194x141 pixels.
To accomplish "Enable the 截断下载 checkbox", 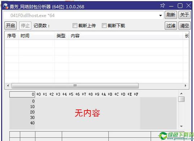I will [x=104, y=26].
